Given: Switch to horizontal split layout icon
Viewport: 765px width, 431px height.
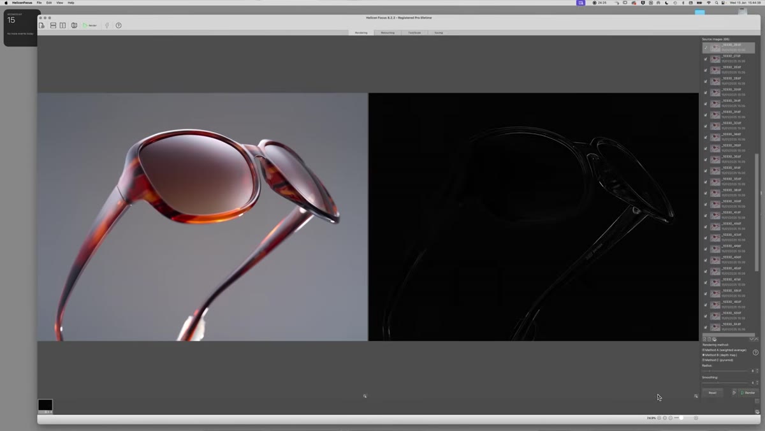Looking at the screenshot, I should click(54, 26).
